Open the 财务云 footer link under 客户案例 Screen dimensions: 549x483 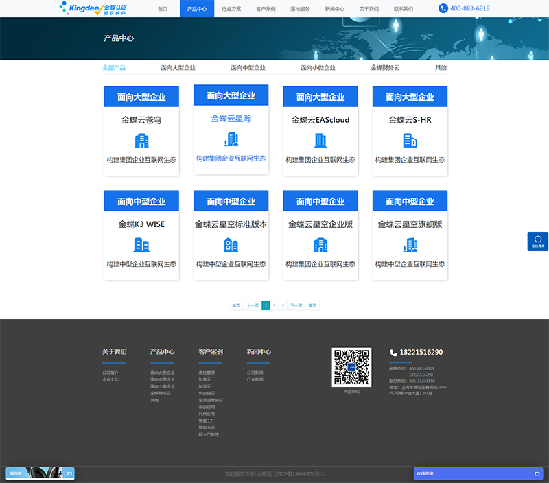tap(205, 379)
